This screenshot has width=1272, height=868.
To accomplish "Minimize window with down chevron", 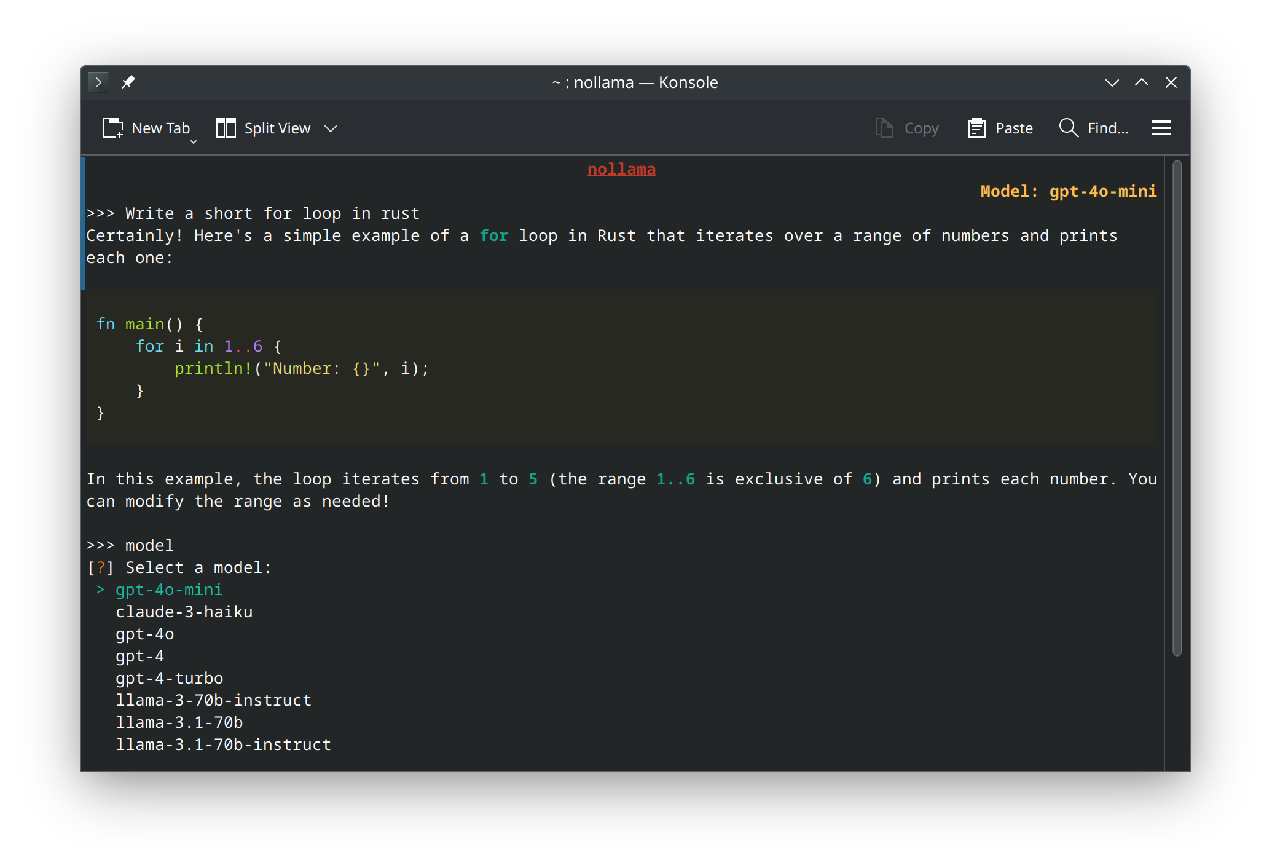I will [1112, 82].
